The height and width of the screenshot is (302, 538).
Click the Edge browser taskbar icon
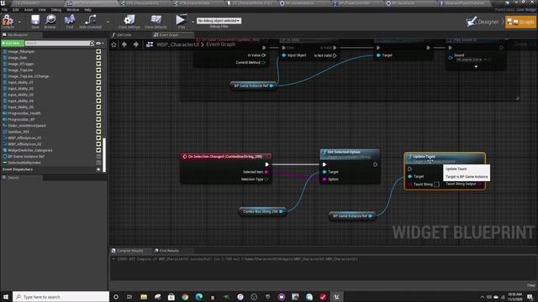coord(198,297)
